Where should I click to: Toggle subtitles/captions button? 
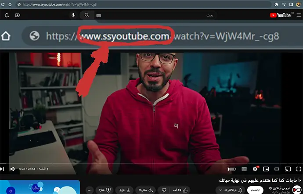(x=244, y=169)
